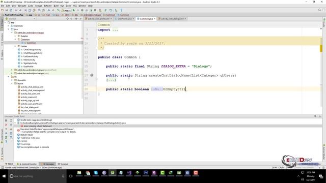Switch to the activity_chat_dialog.xml editor tab
Viewport: 326px width, 183px height.
click(x=172, y=19)
